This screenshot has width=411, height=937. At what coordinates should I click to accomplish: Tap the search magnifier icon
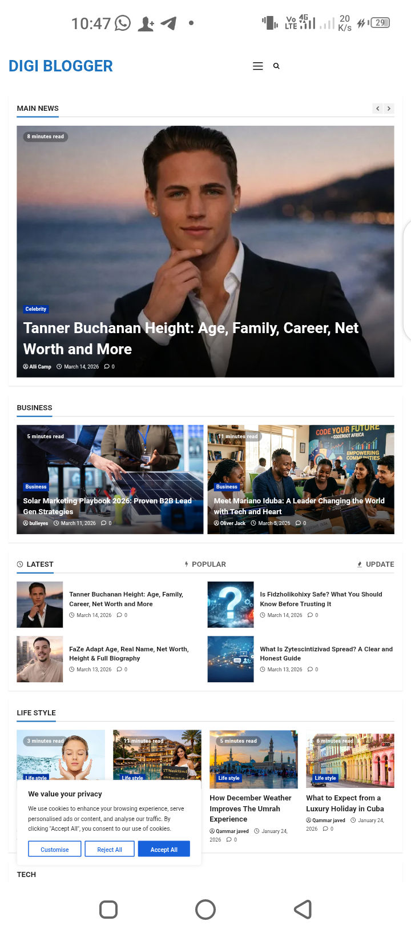click(x=276, y=66)
